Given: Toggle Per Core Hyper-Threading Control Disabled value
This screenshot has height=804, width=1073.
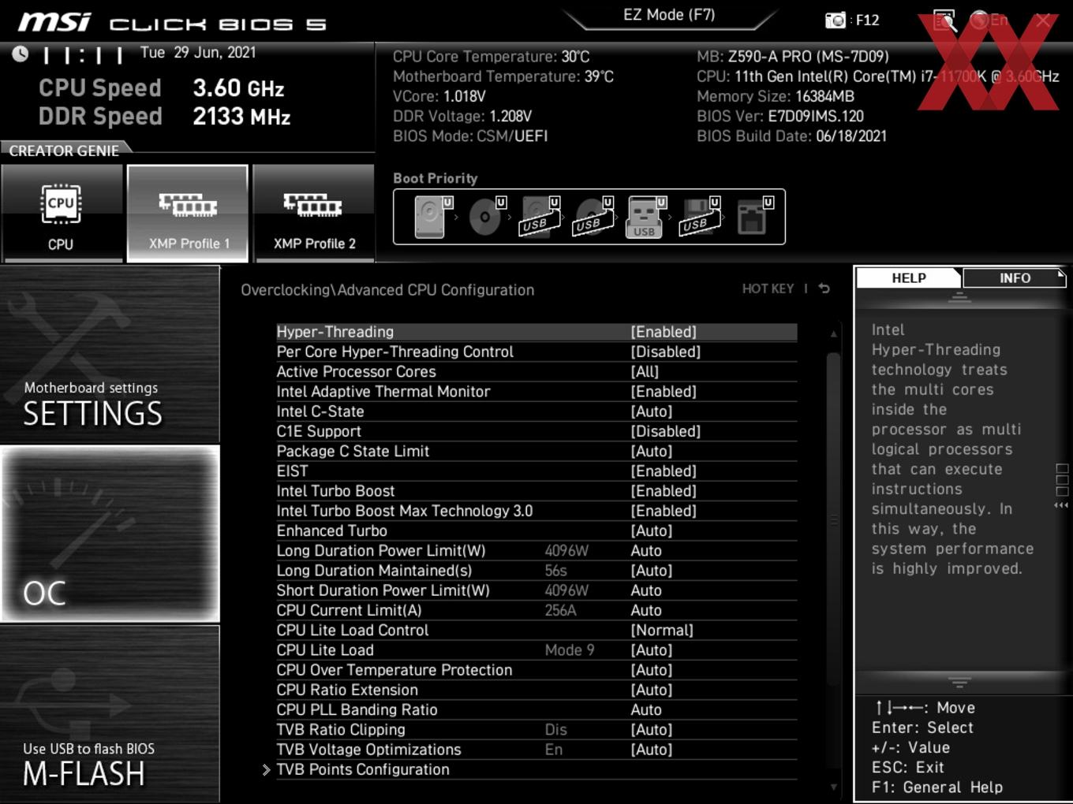Looking at the screenshot, I should pos(666,352).
